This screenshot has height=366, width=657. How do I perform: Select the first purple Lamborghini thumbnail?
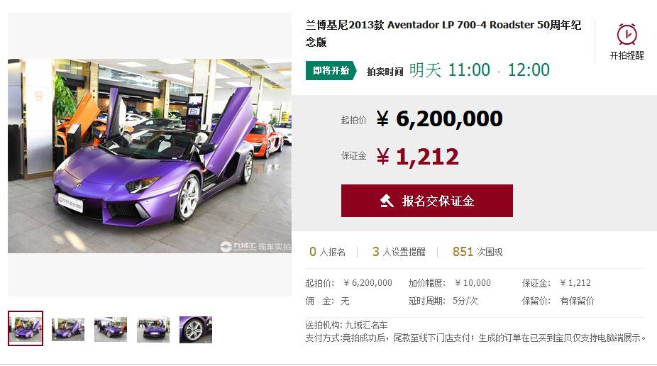coord(26,328)
